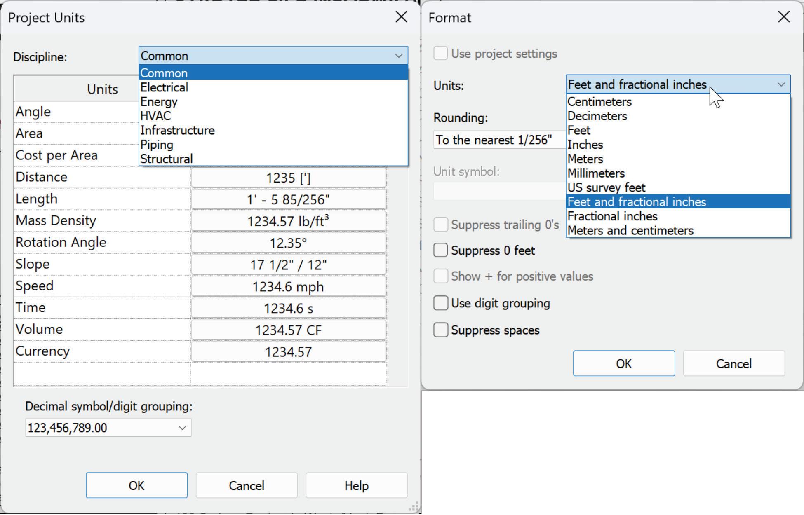
Task: Pick HVAC in the Discipline list
Action: [155, 116]
